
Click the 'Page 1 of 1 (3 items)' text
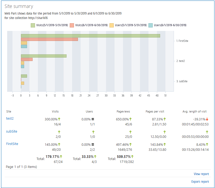(x=21, y=167)
